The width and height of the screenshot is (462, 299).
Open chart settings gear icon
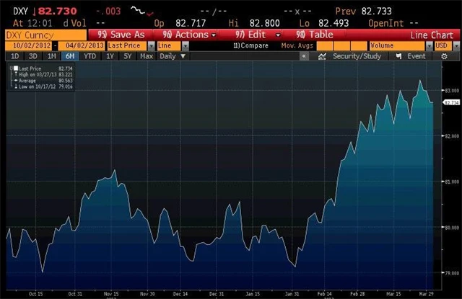[444, 56]
